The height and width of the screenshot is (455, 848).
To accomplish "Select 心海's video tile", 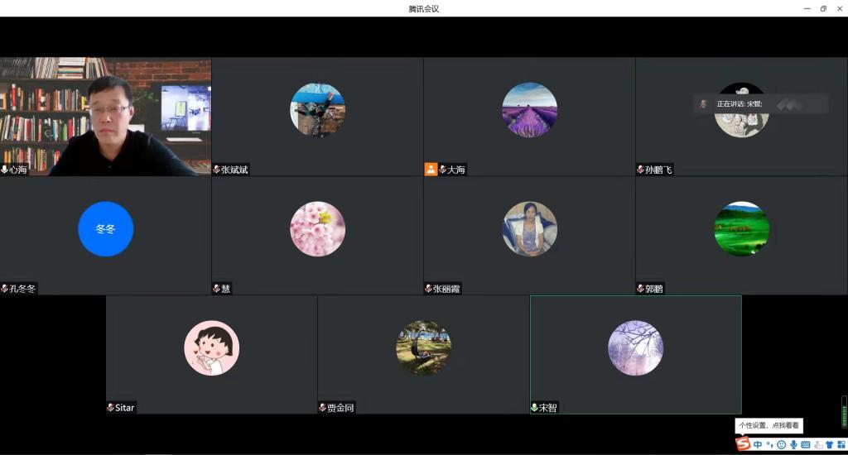I will point(105,116).
